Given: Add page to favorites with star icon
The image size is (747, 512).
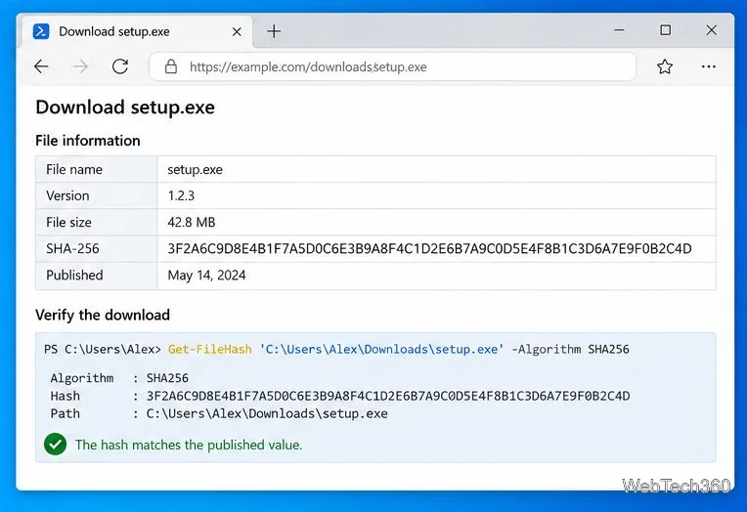Looking at the screenshot, I should point(665,66).
